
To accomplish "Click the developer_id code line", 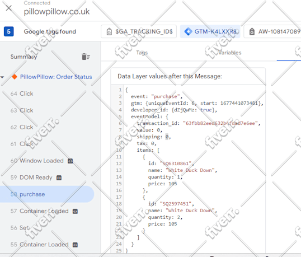I will point(174,110).
